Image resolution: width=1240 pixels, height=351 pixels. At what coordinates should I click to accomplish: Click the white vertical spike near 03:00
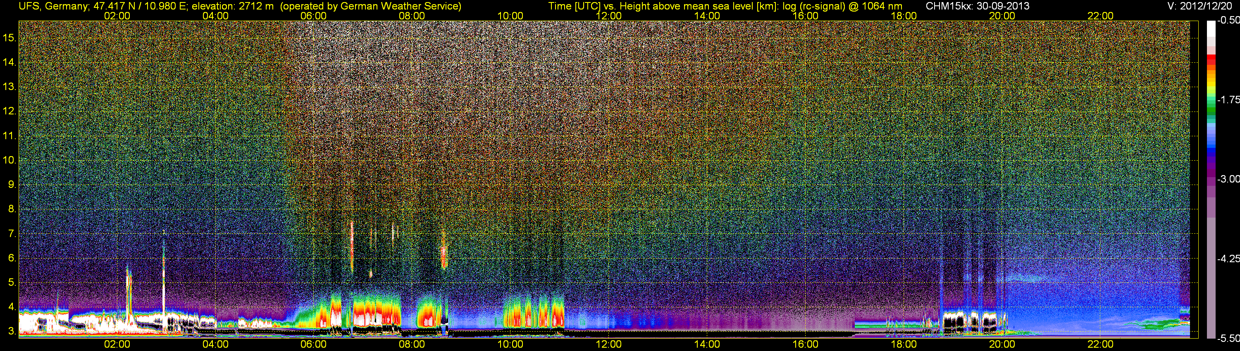coord(164,279)
